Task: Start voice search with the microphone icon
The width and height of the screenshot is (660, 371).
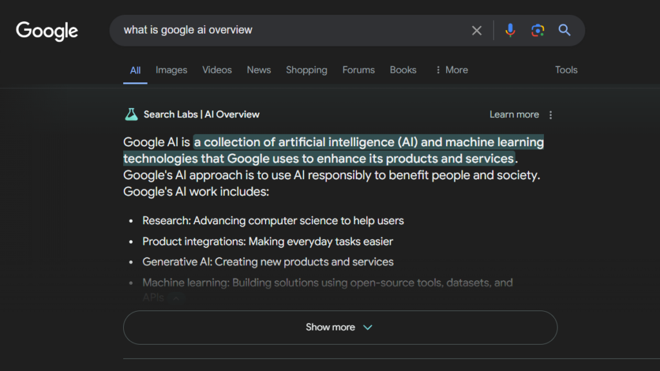Action: tap(510, 30)
